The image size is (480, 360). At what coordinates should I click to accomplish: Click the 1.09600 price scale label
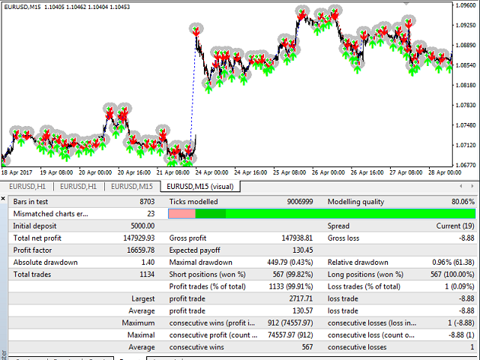(x=465, y=6)
